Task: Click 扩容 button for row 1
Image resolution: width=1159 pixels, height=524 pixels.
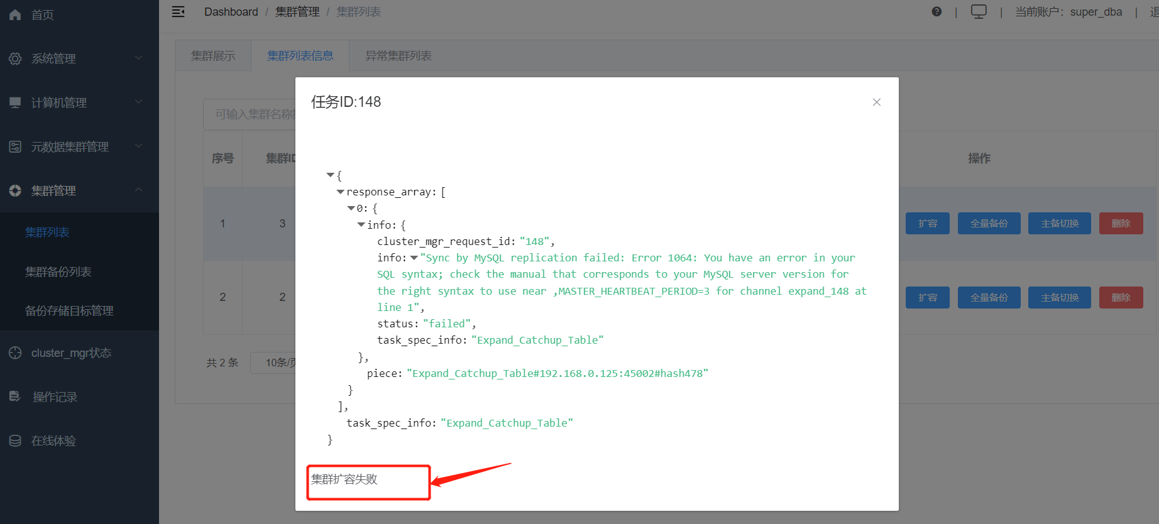Action: click(x=928, y=224)
